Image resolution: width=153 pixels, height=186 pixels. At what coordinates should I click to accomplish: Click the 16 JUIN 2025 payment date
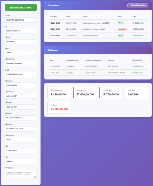pyautogui.click(x=55, y=66)
